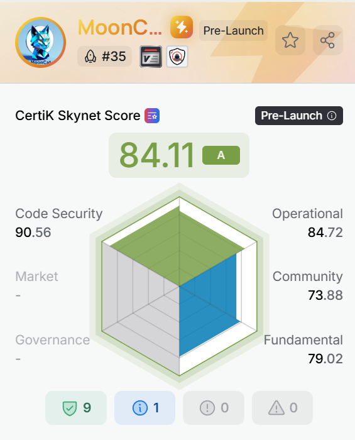Click the verified contract badge icon
The image size is (355, 440).
click(x=151, y=57)
